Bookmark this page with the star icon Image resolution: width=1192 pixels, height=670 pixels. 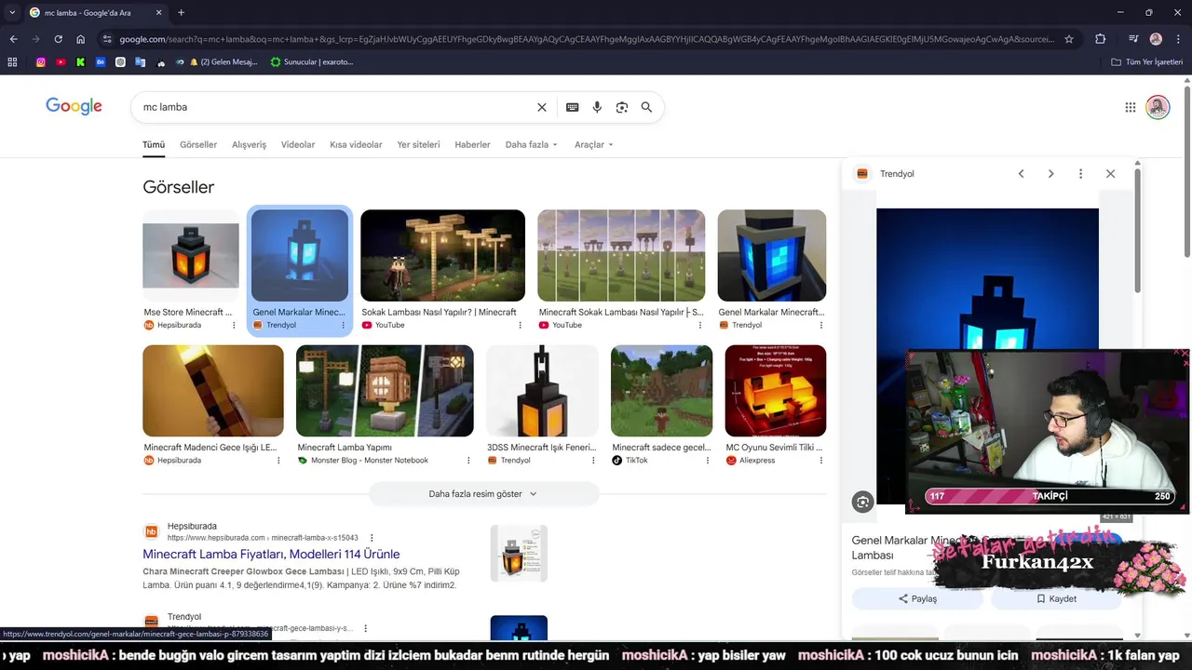pos(1069,39)
